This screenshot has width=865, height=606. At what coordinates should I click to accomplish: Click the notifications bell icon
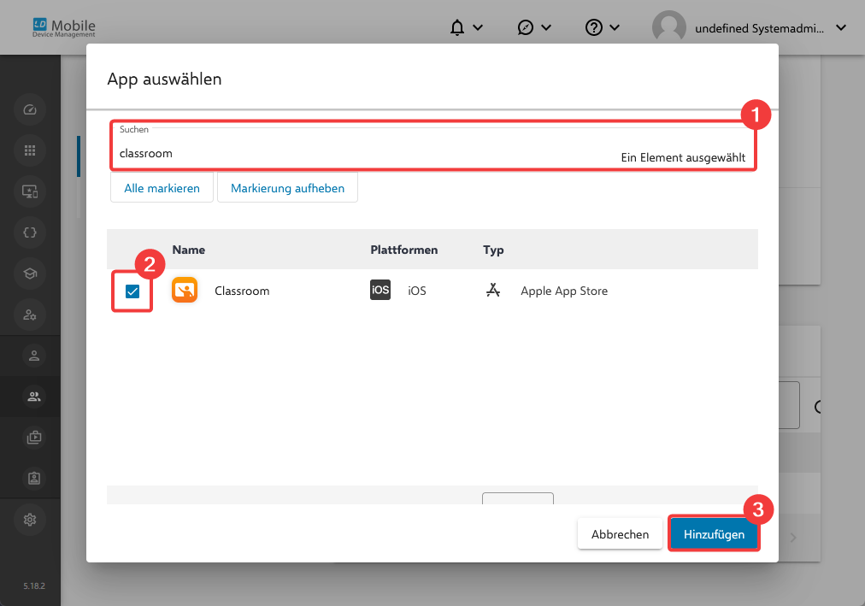pos(456,27)
